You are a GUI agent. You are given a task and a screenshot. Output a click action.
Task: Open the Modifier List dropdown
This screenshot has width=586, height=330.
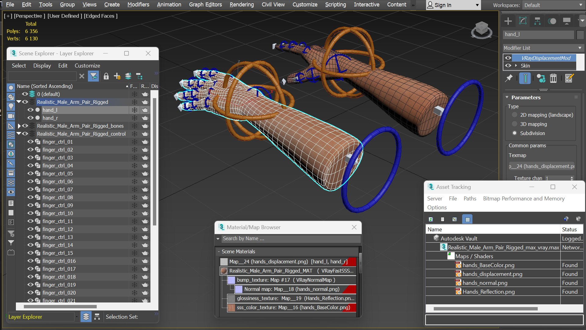point(543,48)
